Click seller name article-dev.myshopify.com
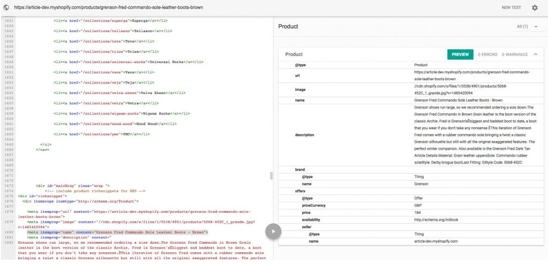 436,241
